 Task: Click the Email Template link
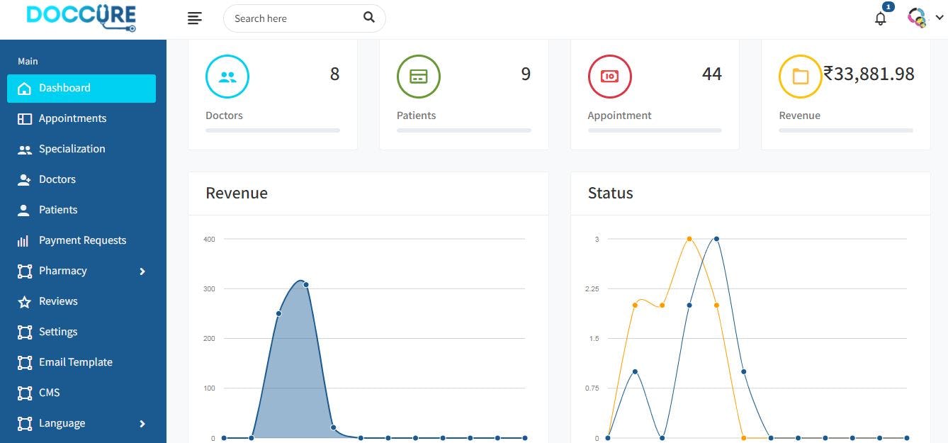point(76,361)
